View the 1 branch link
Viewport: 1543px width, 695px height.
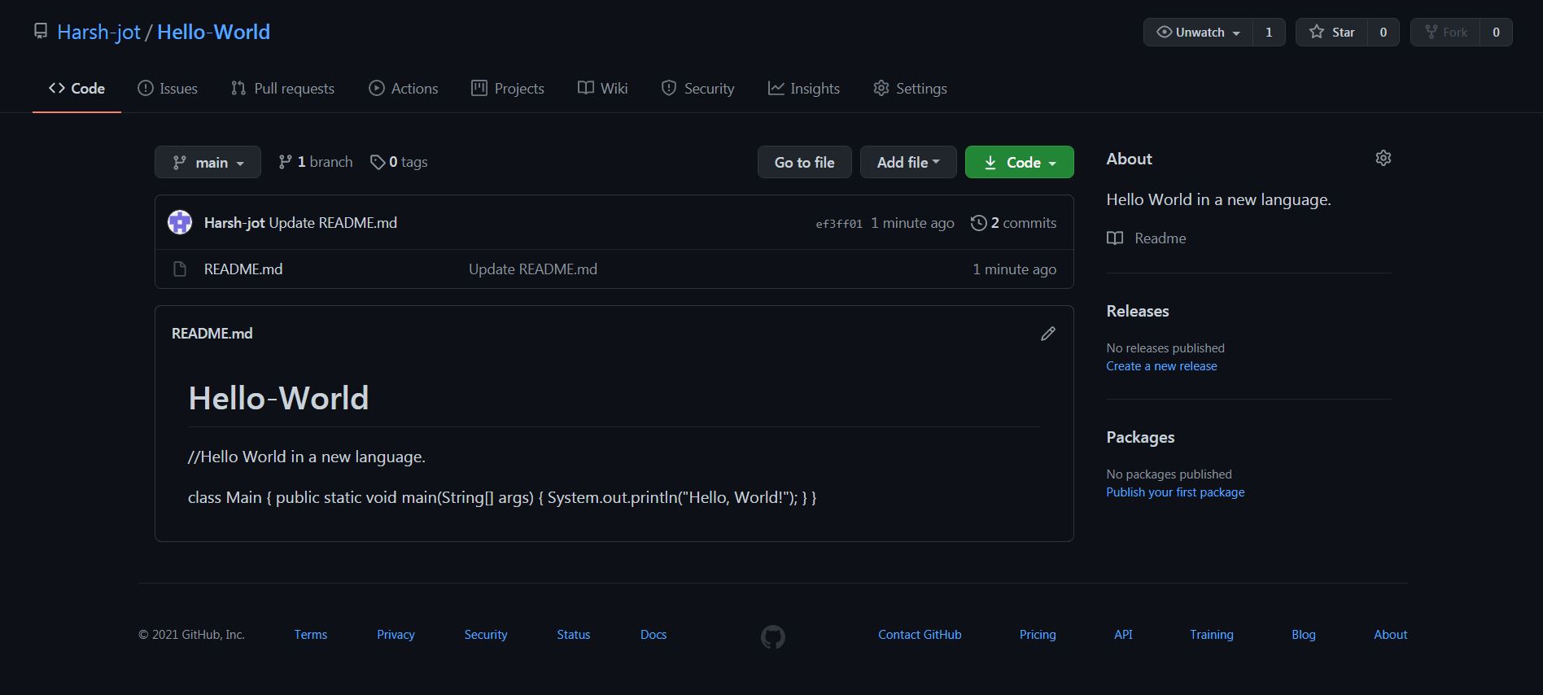316,162
